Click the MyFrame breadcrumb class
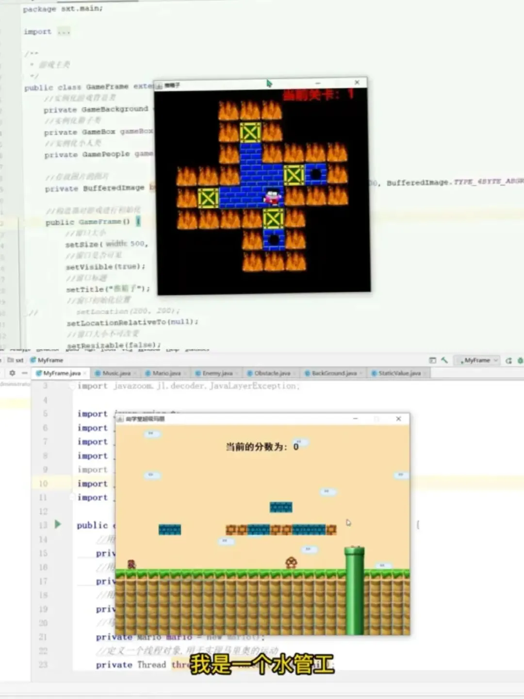 coord(47,360)
